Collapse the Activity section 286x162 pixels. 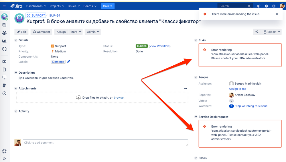click(16, 111)
